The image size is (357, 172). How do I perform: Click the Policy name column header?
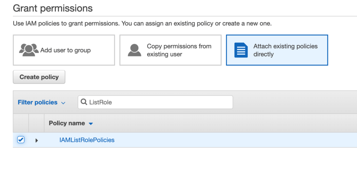(67, 123)
